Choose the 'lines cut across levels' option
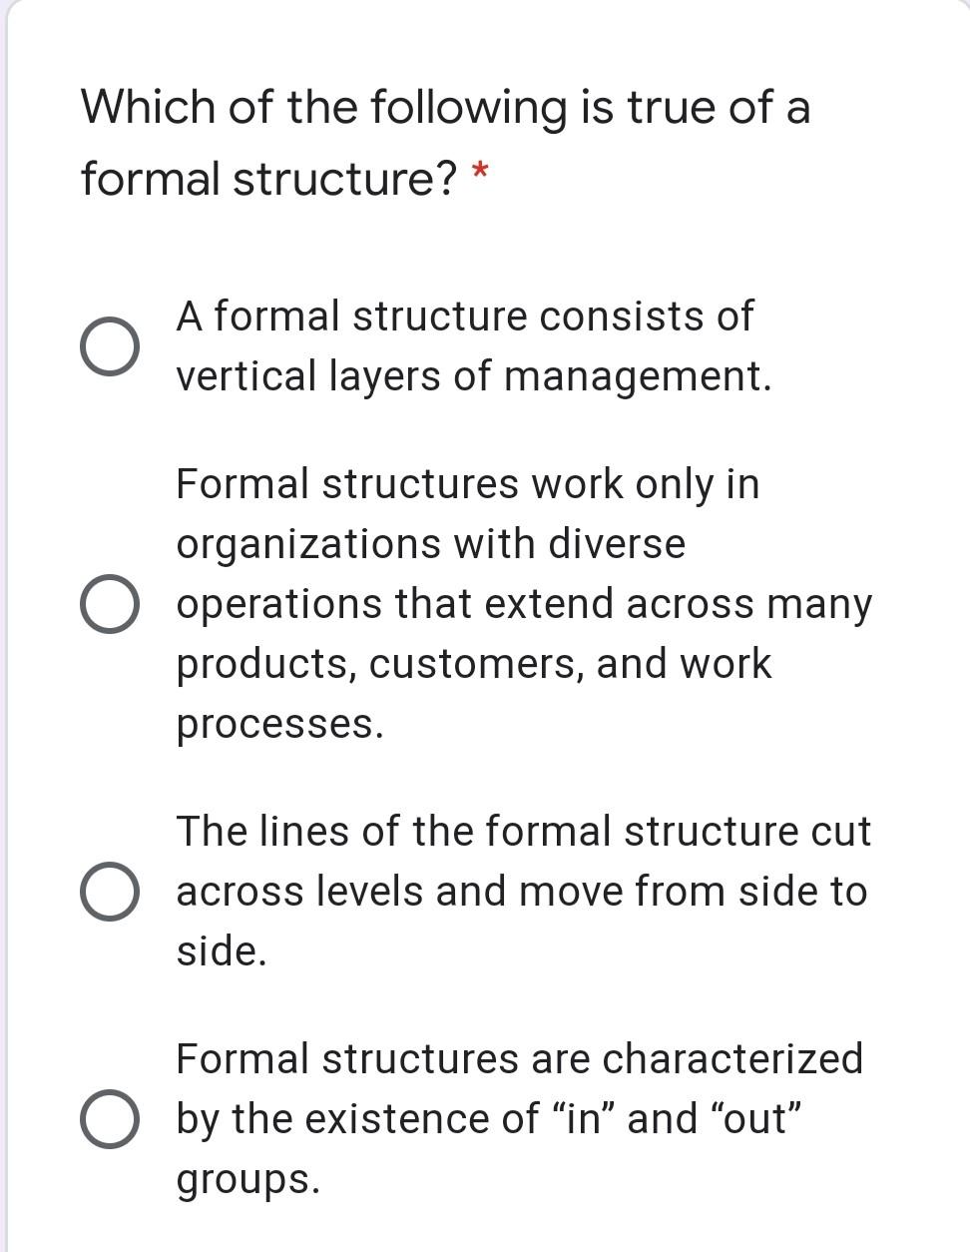This screenshot has height=1252, width=970. 112,891
